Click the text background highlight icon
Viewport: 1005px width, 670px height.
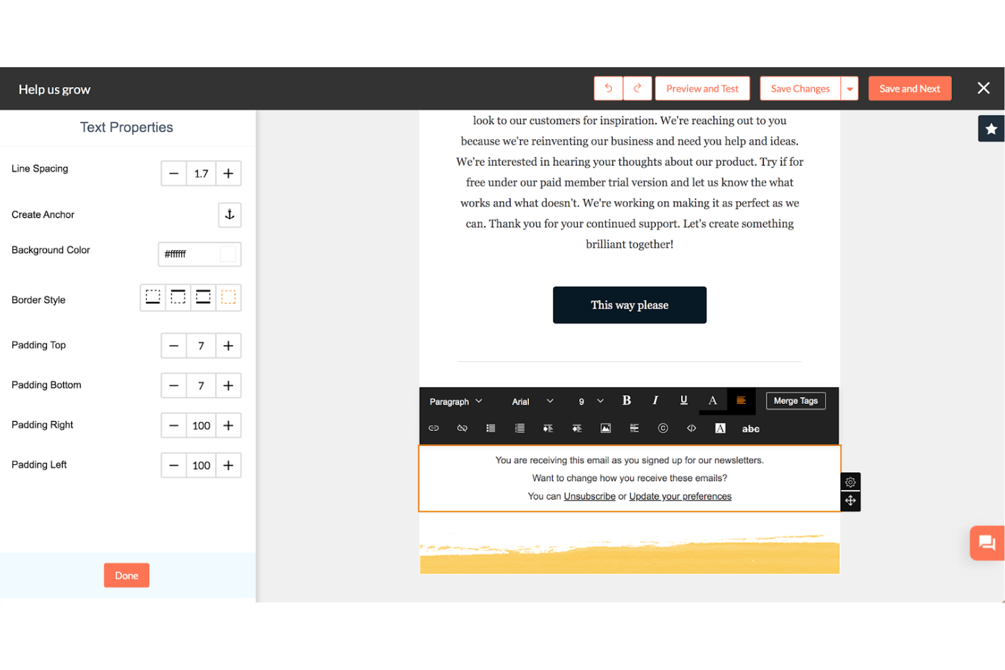720,428
